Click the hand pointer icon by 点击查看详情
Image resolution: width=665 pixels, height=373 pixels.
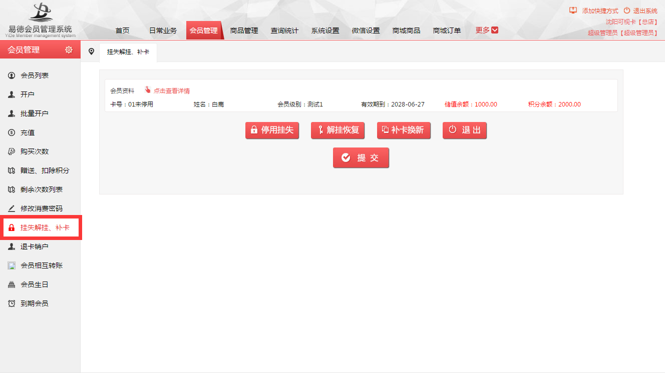pos(148,90)
